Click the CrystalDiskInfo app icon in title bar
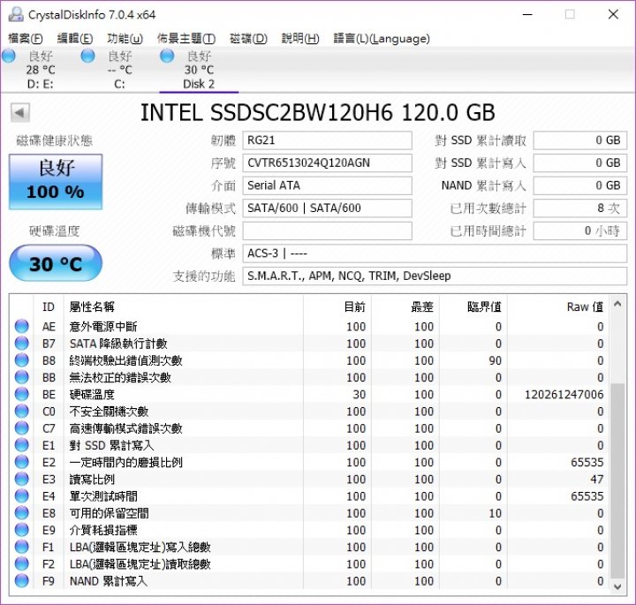This screenshot has width=636, height=605. [x=16, y=15]
